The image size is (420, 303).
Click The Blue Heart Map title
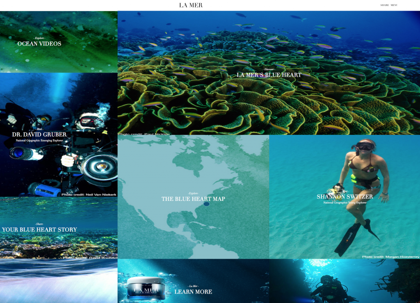[193, 199]
